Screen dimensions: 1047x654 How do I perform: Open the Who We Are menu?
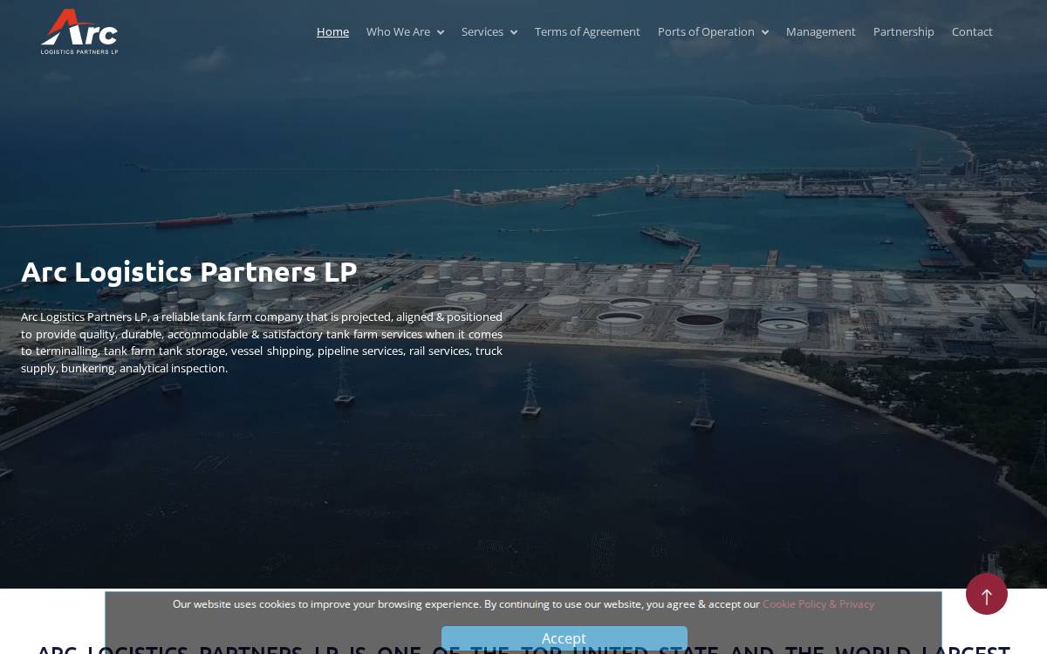(398, 31)
